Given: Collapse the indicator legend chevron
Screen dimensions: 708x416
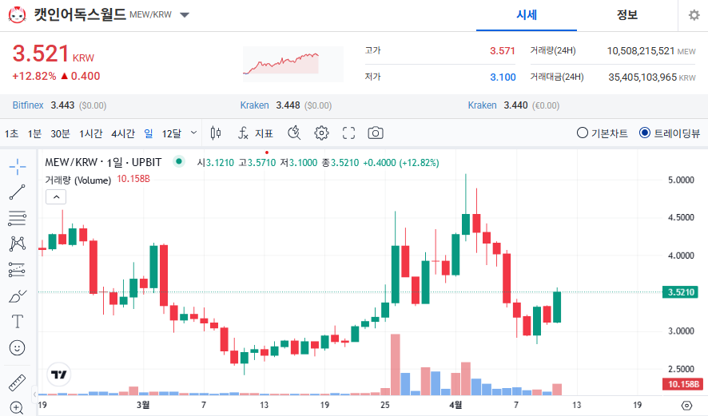Looking at the screenshot, I should tap(56, 197).
